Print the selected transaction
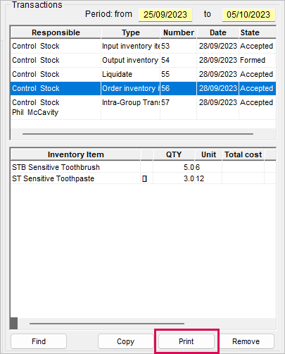 [x=186, y=341]
